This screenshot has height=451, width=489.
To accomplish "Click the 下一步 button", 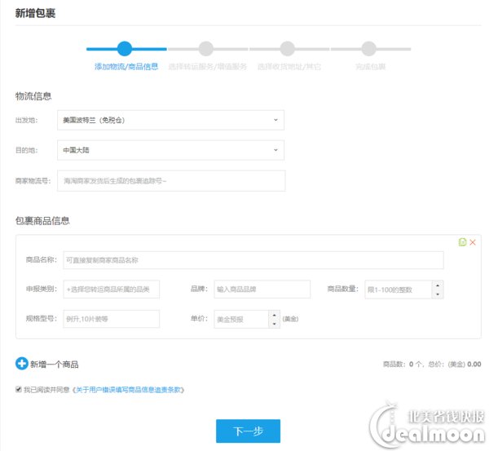I will (248, 431).
